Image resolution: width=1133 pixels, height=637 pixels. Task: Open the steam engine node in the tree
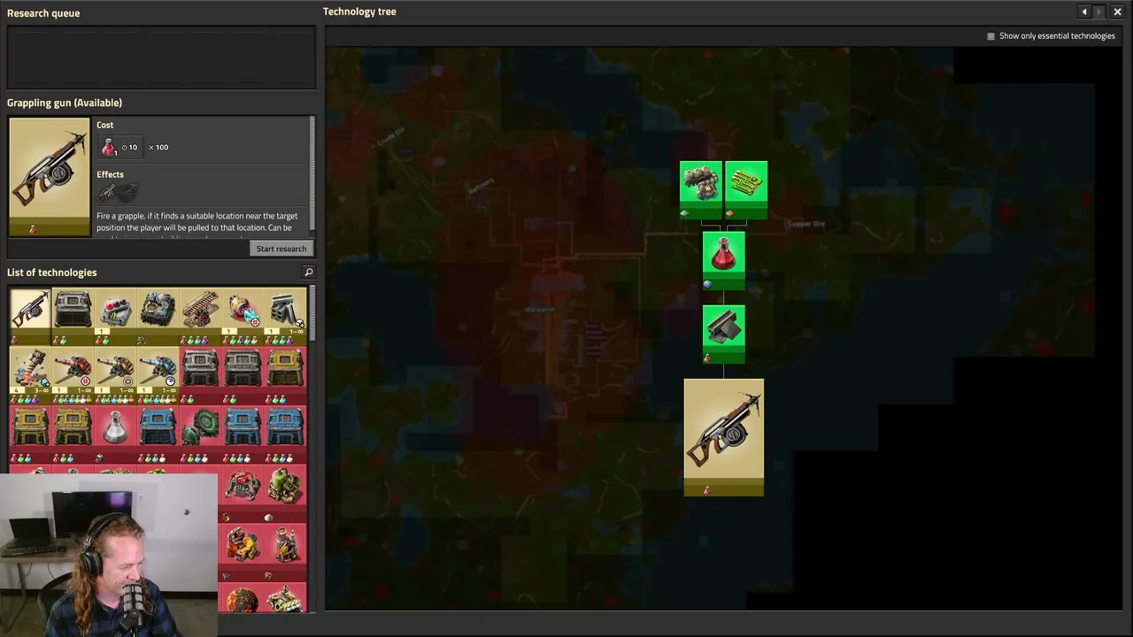(701, 189)
